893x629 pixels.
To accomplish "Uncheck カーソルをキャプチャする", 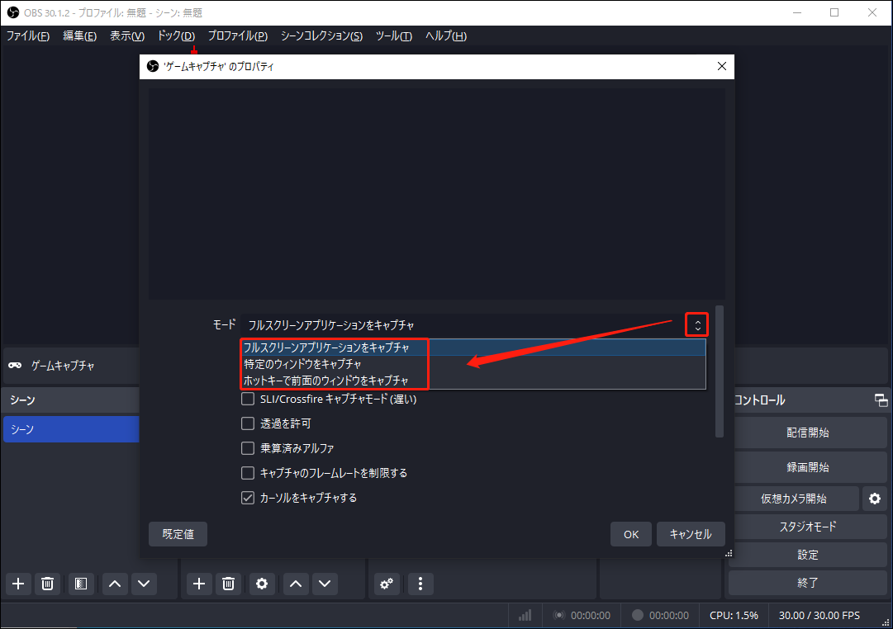I will point(247,497).
